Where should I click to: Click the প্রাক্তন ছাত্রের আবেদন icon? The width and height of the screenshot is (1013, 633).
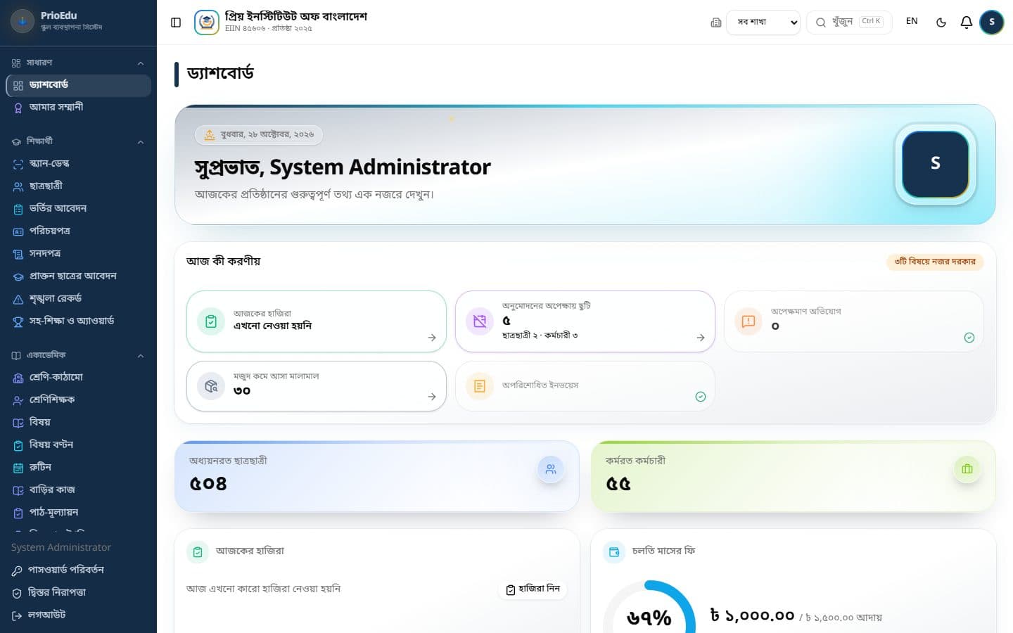click(x=18, y=276)
